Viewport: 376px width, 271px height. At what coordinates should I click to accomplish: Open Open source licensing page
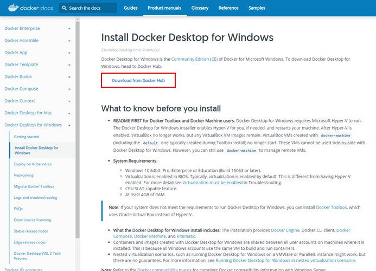[33, 220]
